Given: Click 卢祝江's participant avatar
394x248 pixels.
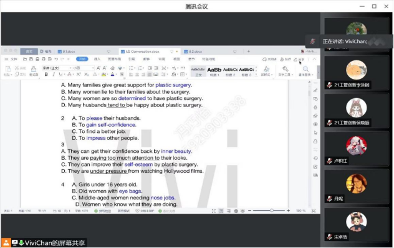Looking at the screenshot, I should pos(356,146).
